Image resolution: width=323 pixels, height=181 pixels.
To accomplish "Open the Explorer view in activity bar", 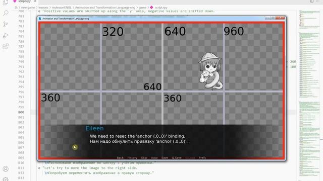I will point(6,2).
